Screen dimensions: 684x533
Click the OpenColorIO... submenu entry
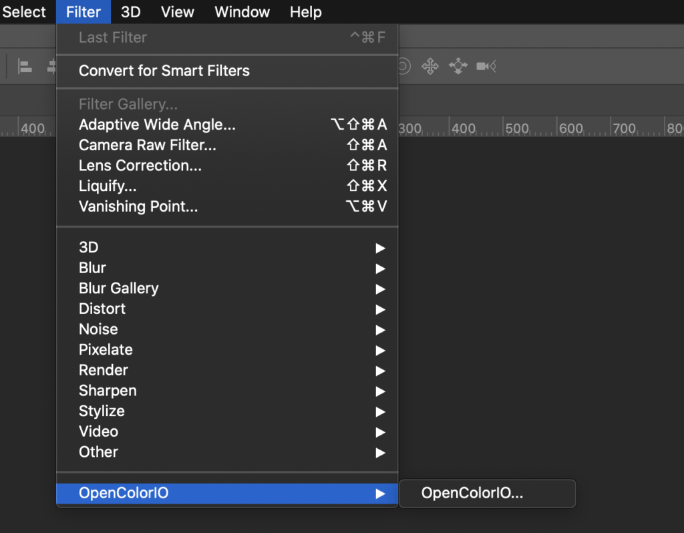[x=472, y=494]
